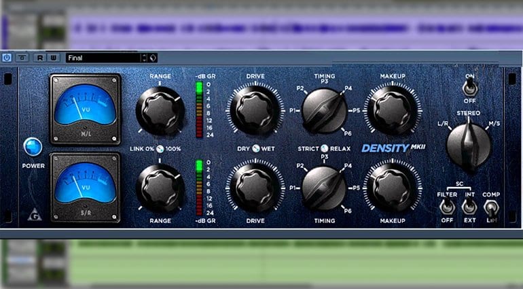Click the top MAKEUP knob
Screen dimensions: 523x289
pyautogui.click(x=393, y=109)
